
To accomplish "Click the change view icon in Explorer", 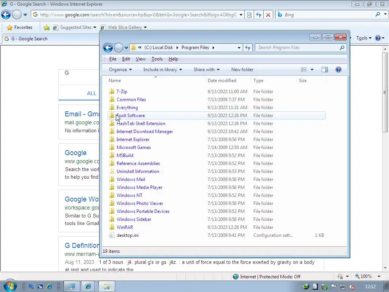I will (304, 70).
